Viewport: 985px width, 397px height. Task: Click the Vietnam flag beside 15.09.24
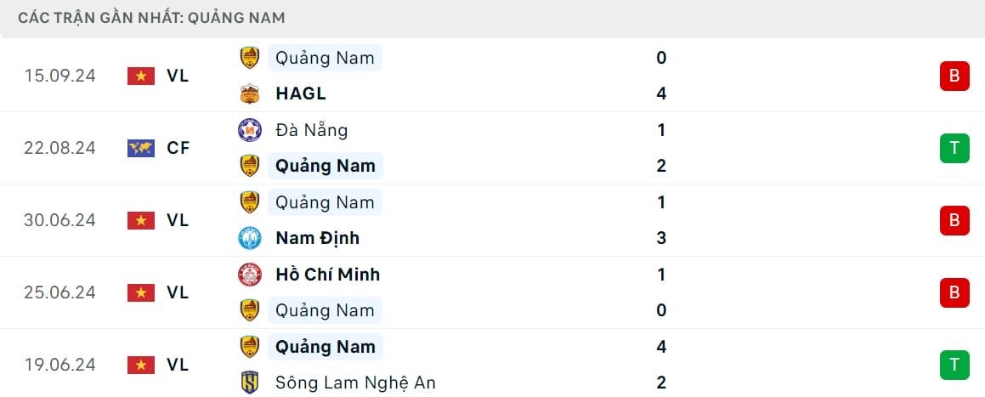[x=141, y=76]
